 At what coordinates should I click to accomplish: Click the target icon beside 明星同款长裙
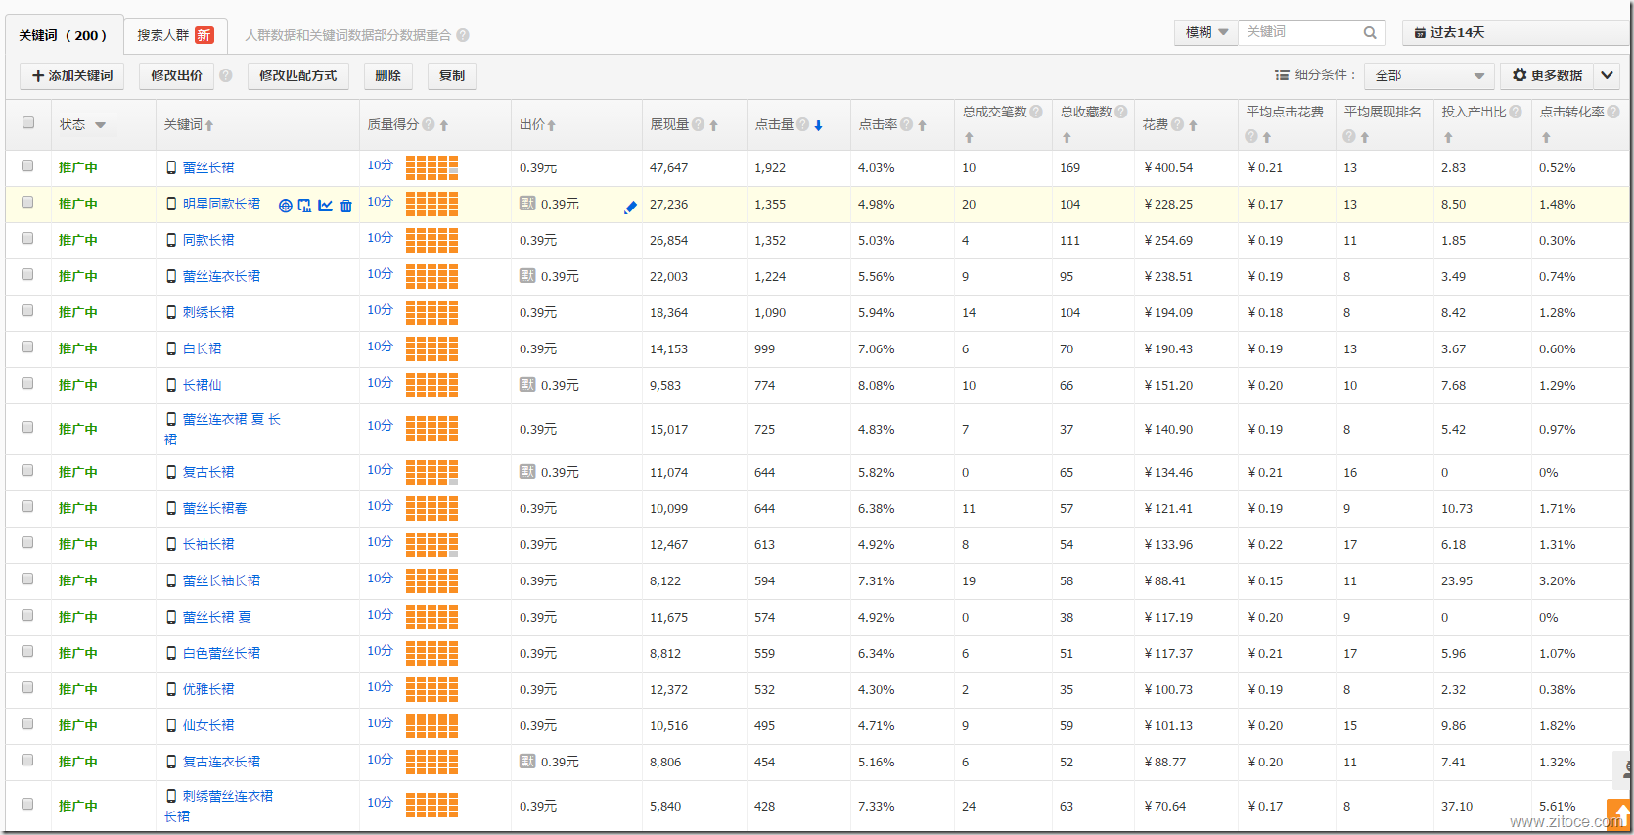[285, 206]
